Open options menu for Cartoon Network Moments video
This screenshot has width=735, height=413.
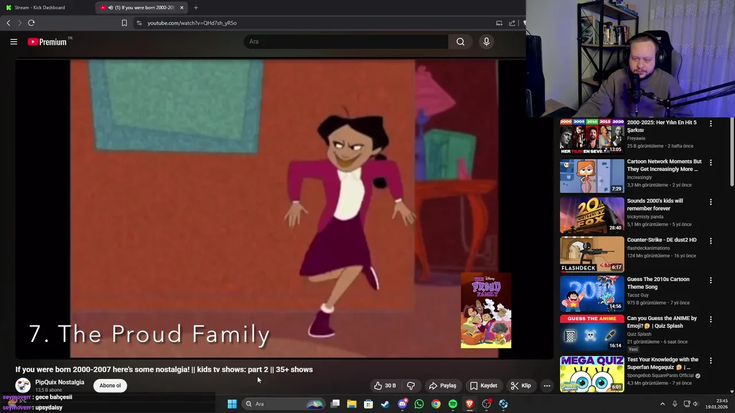coord(711,162)
